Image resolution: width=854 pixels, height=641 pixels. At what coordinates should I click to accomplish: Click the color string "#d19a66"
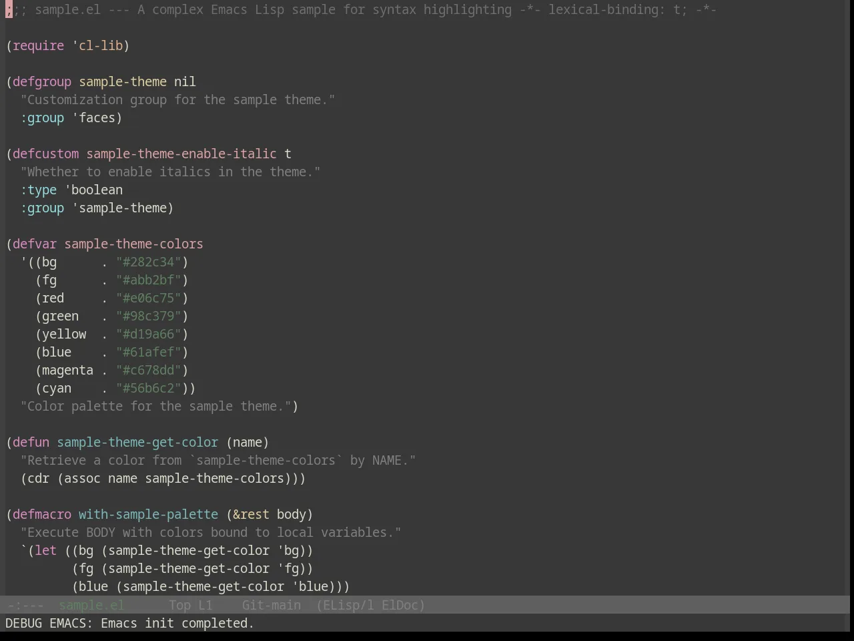click(x=148, y=334)
